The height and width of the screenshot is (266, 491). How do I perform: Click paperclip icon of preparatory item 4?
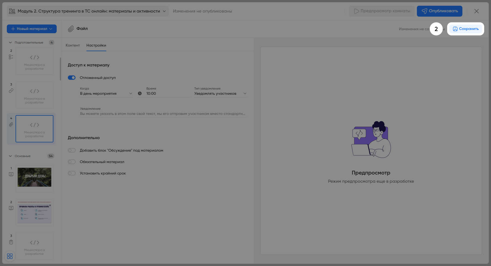tap(11, 124)
